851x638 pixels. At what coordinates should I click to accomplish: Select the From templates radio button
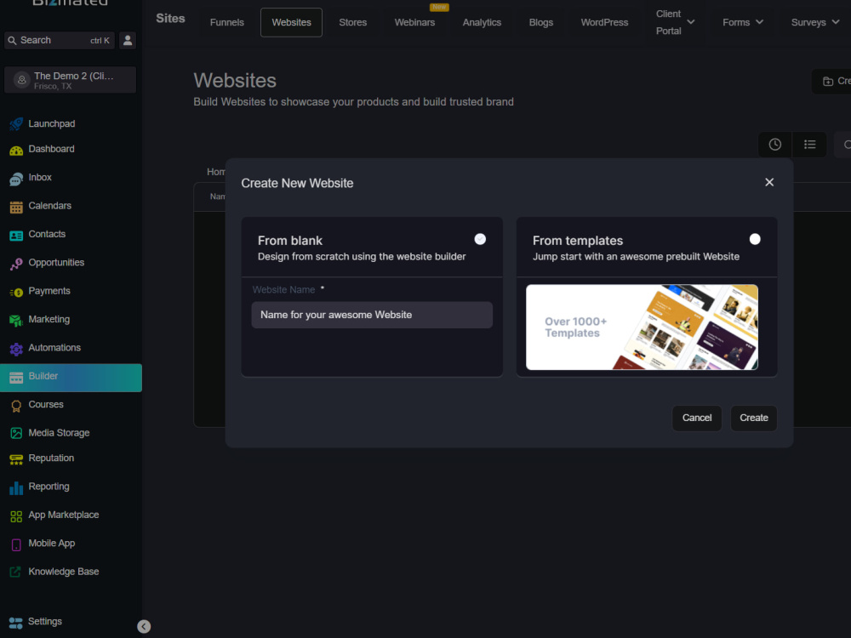click(755, 239)
